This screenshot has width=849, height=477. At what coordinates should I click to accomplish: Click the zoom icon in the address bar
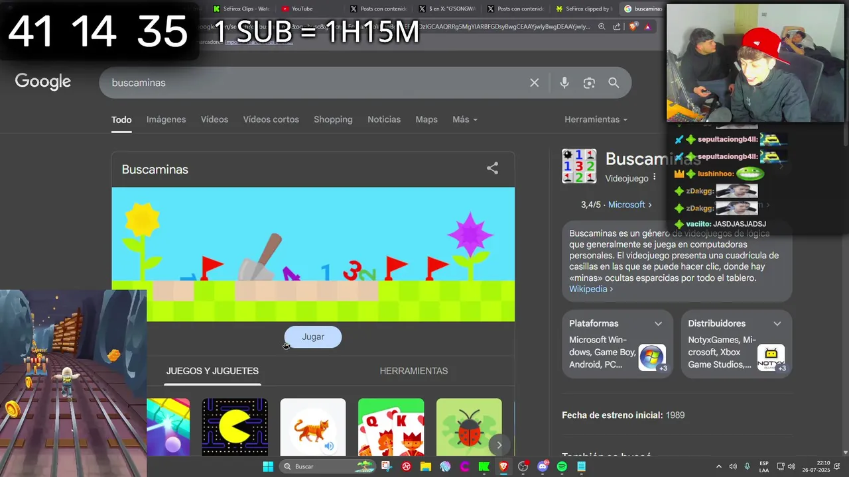602,26
